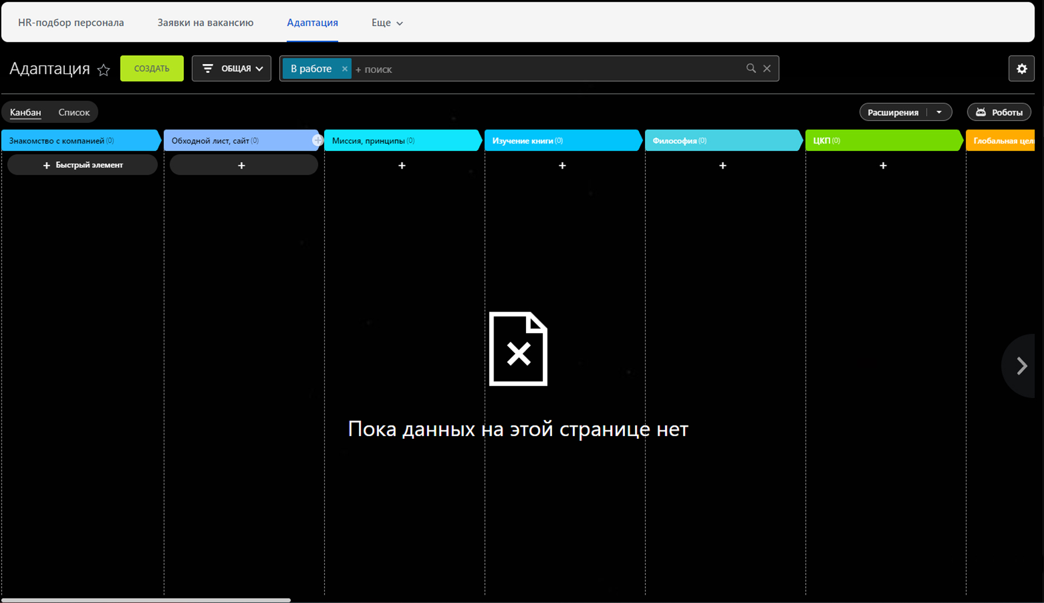Switch to Список view
Viewport: 1044px width, 603px height.
[x=74, y=112]
